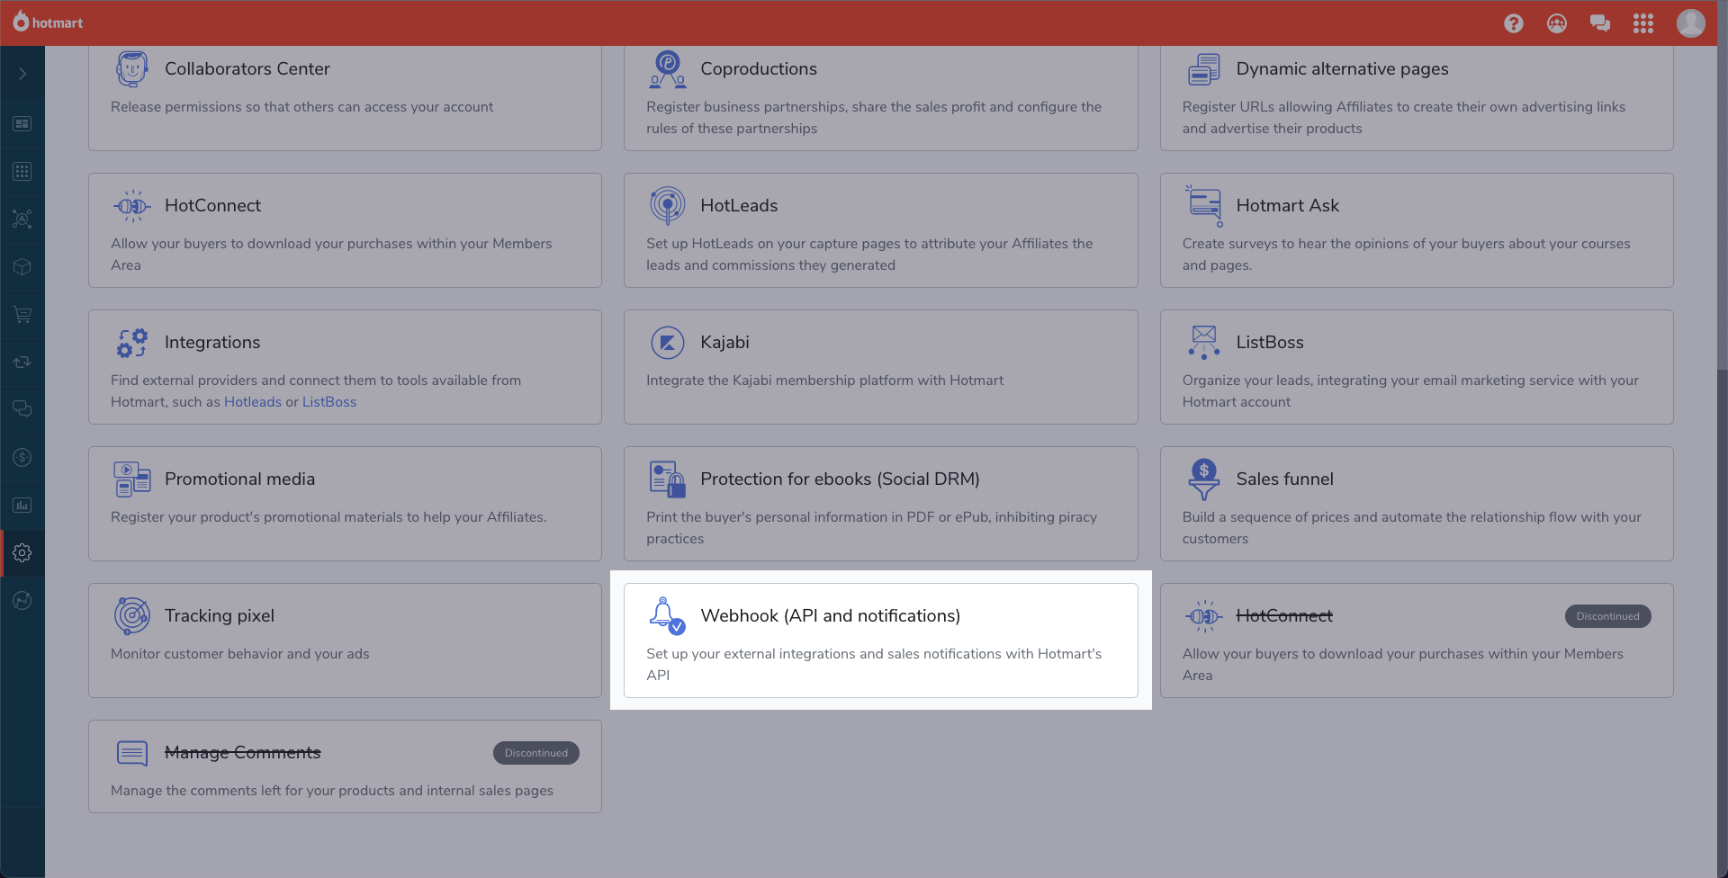Expand the left sidebar with the chevron
The height and width of the screenshot is (878, 1728).
click(x=22, y=74)
